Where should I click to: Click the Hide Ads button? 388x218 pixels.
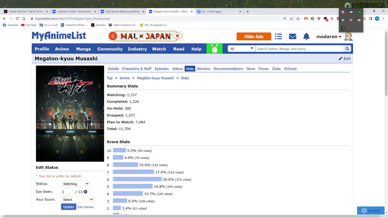254,36
